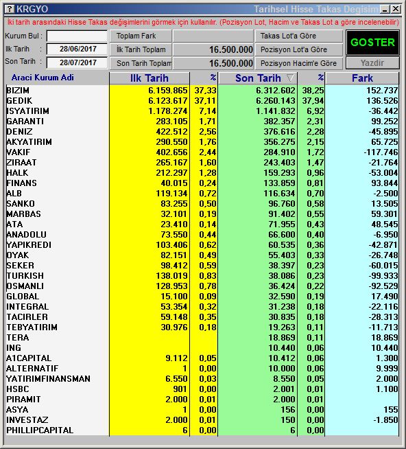Select the SANKO row name
The image size is (406, 449).
pyautogui.click(x=21, y=204)
